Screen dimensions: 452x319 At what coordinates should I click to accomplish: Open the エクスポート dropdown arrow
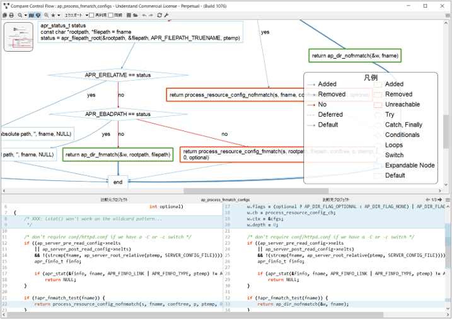(x=86, y=15)
